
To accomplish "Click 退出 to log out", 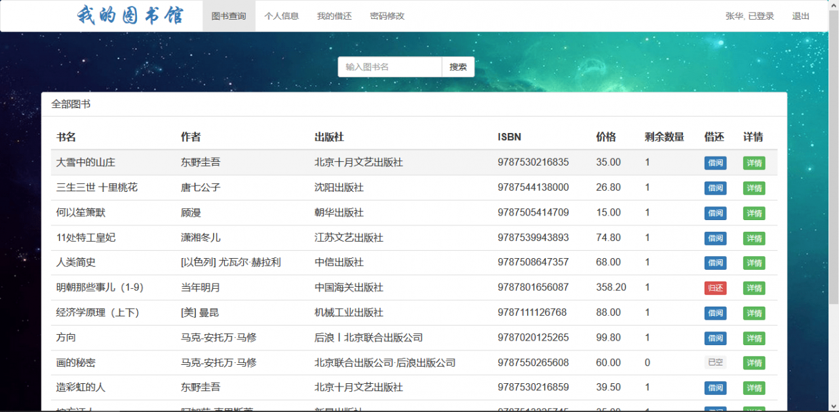I will [801, 16].
